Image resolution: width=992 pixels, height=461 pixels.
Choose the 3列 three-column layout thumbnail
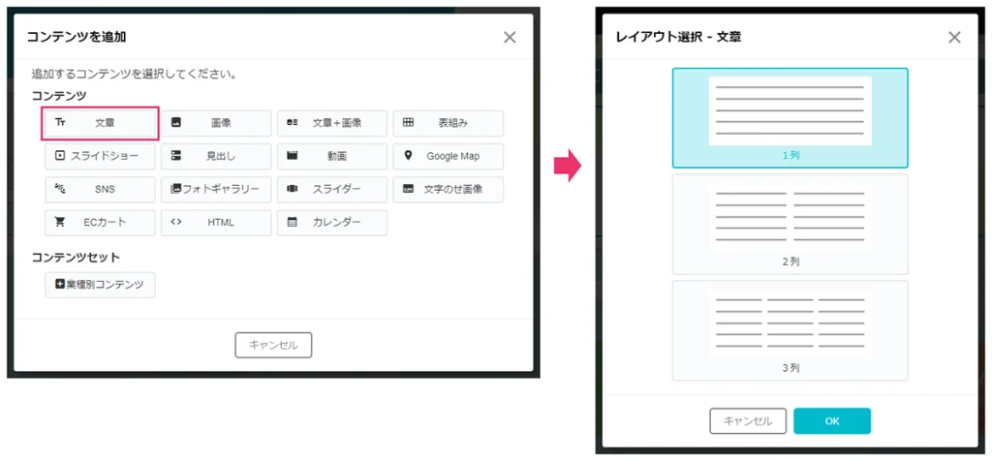(x=790, y=323)
